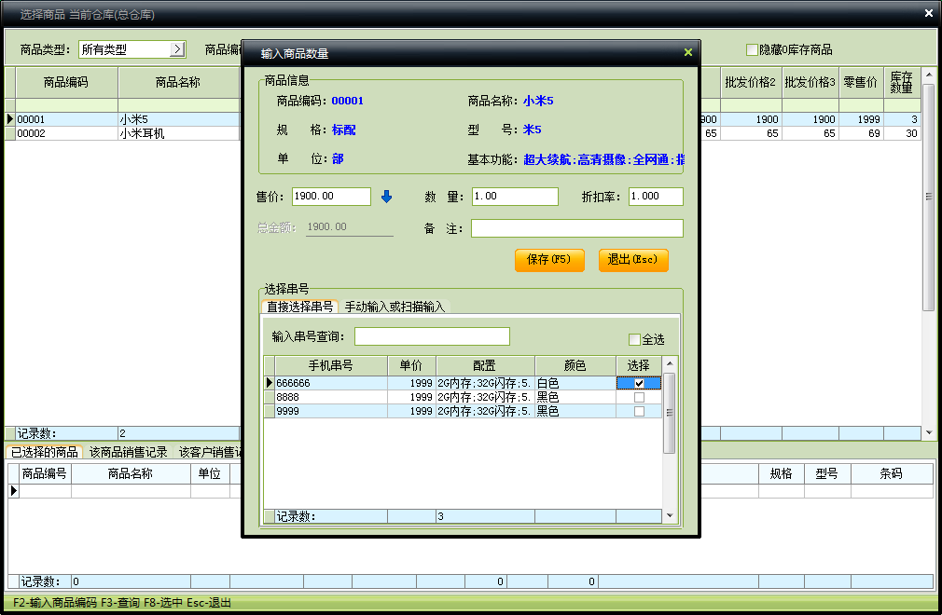Click the 选择 column header
Viewport: 942px width, 615px height.
(x=639, y=365)
